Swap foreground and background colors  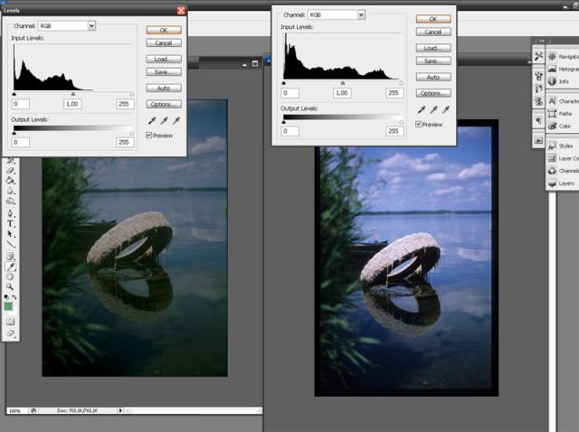[14, 296]
